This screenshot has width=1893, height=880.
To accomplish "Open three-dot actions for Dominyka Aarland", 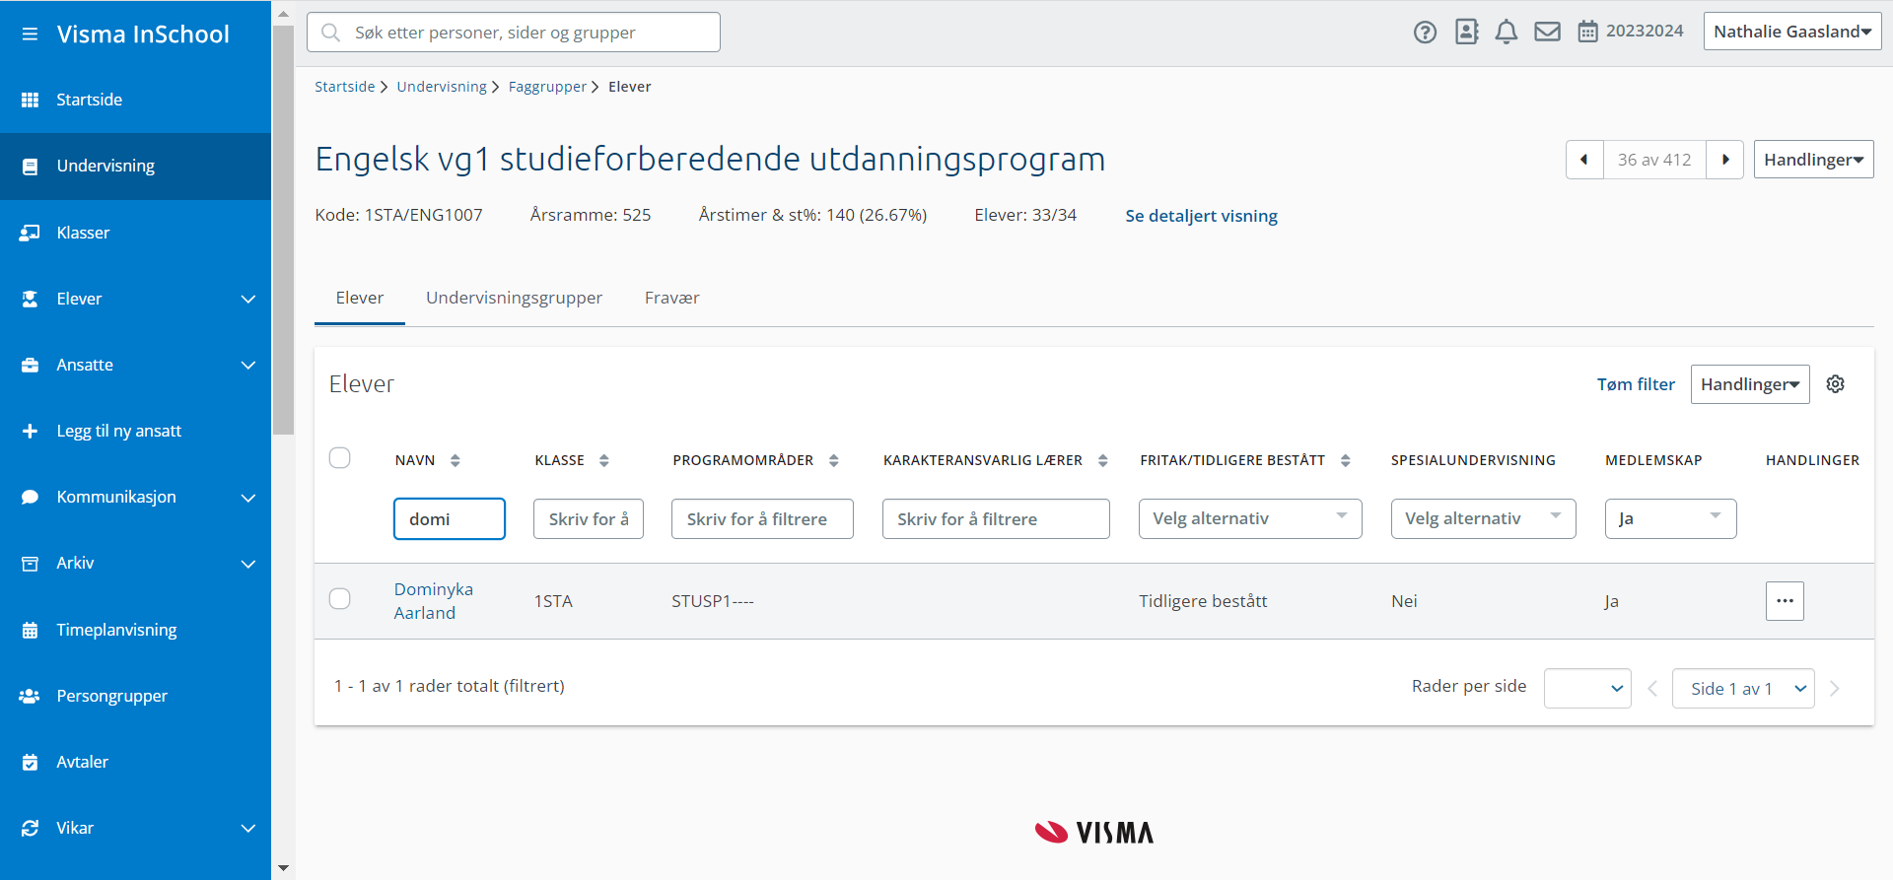I will coord(1785,601).
